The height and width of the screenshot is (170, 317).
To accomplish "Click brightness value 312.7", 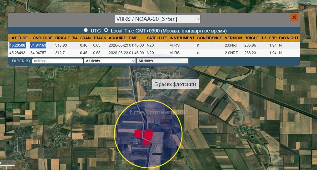I will click(x=60, y=53).
